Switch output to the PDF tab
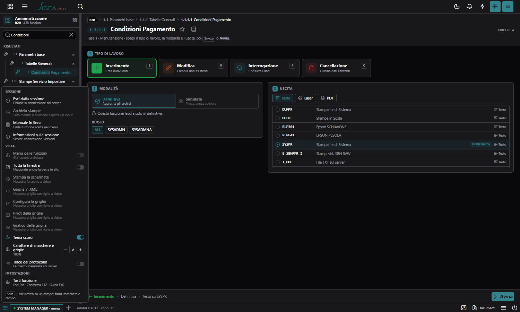The image size is (520, 312). click(x=327, y=98)
